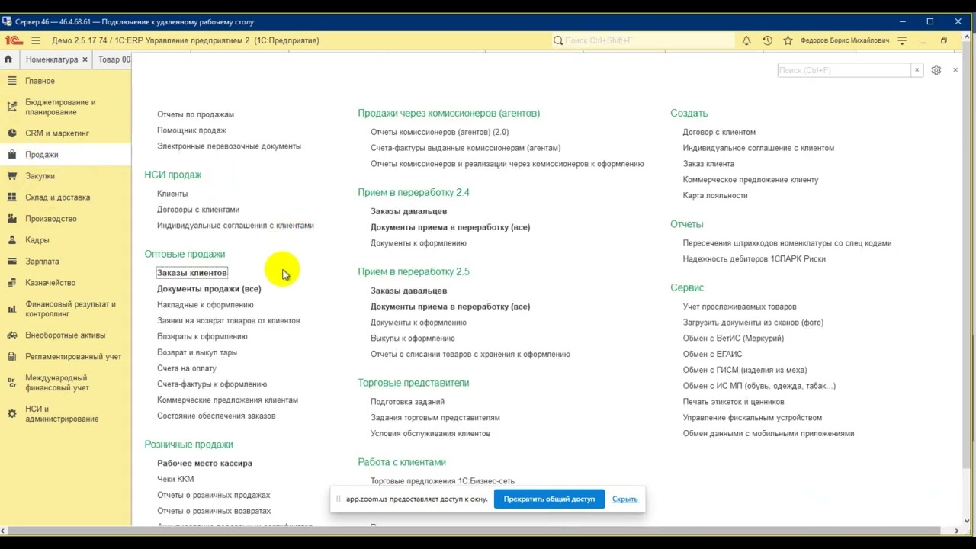Click the Бюджетирование и планирование chart icon
976x549 pixels.
tap(11, 107)
